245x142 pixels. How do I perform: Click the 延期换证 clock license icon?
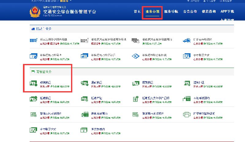pos(33,99)
